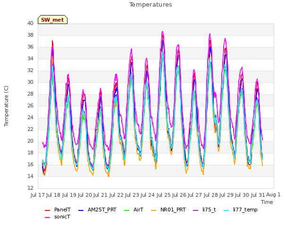Click the 20 y-axis tick label

click(x=30, y=141)
